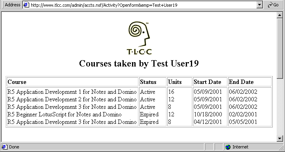Screen dimensions: 285x152
Task: Click the TLCC head spiral logo
Action: [139, 34]
